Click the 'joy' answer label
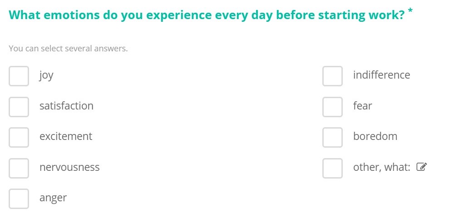 [46, 75]
